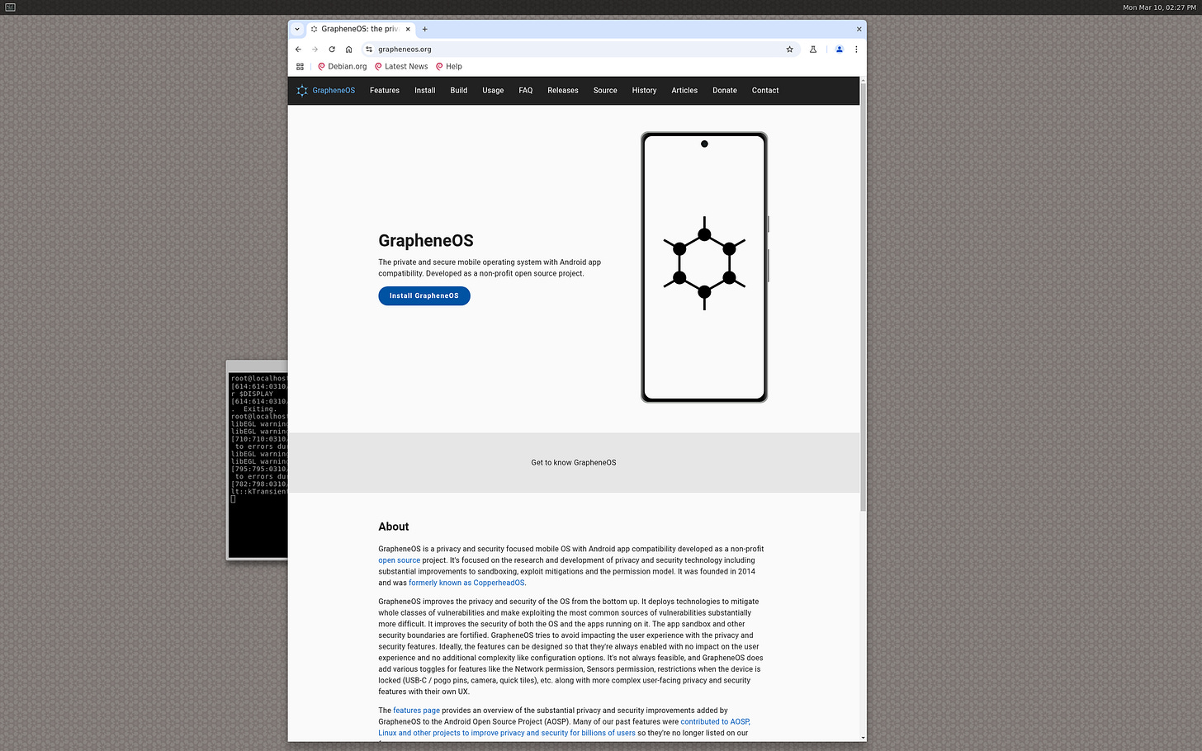Open the Chrome Labs flask icon
Viewport: 1202px width, 751px height.
(812, 50)
